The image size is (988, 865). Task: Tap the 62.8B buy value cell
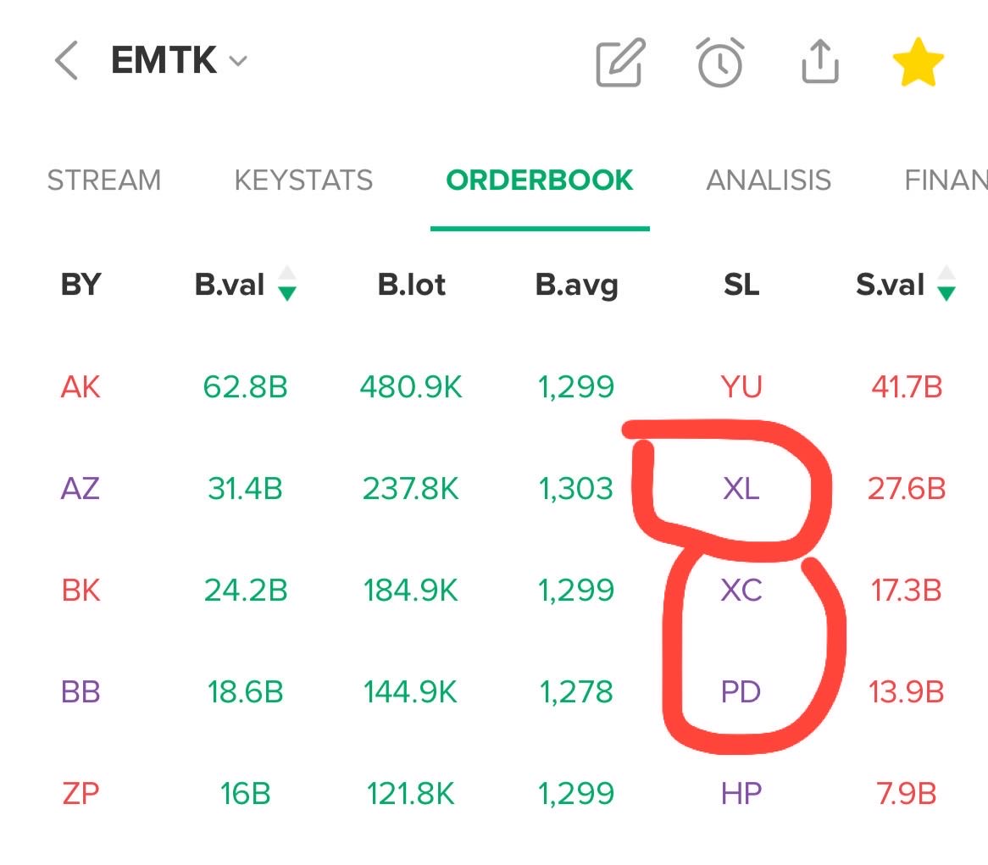click(x=245, y=387)
